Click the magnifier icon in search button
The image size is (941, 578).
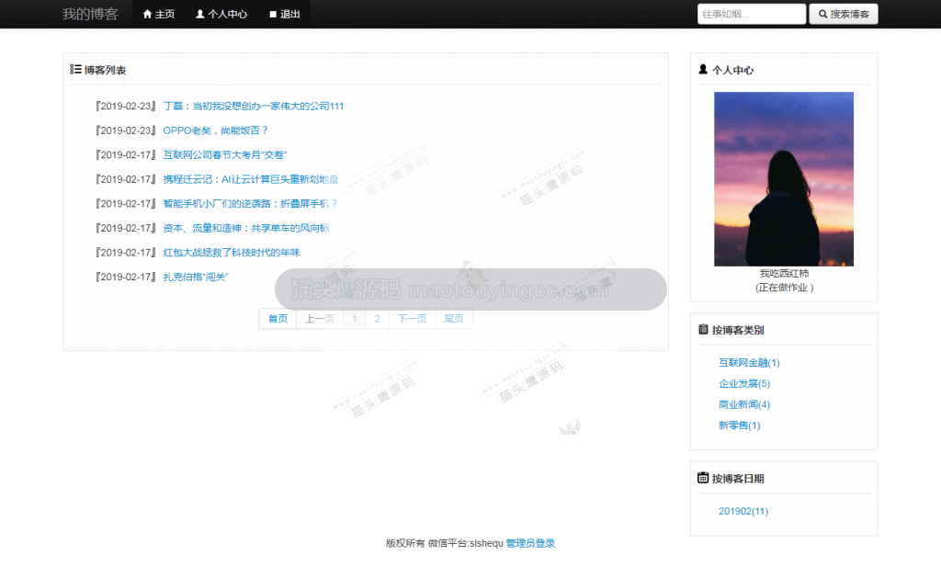[x=822, y=14]
